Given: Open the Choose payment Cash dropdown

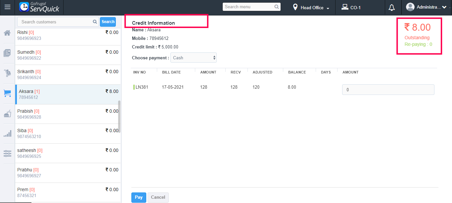Looking at the screenshot, I should tap(194, 58).
